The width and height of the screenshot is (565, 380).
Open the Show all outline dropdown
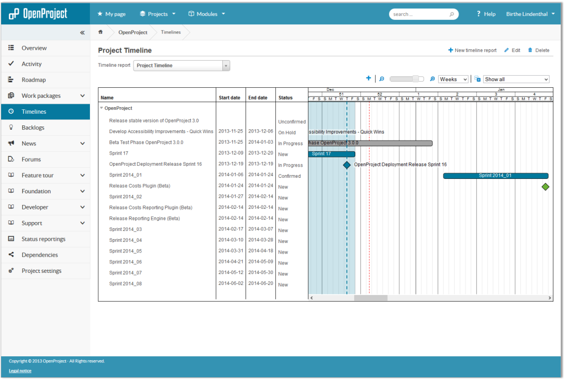516,80
